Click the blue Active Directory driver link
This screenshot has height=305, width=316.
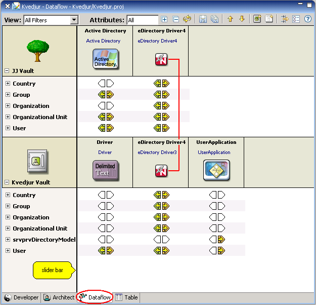pos(103,41)
